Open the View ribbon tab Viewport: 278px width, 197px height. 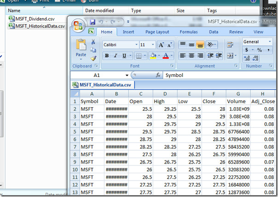(x=258, y=32)
